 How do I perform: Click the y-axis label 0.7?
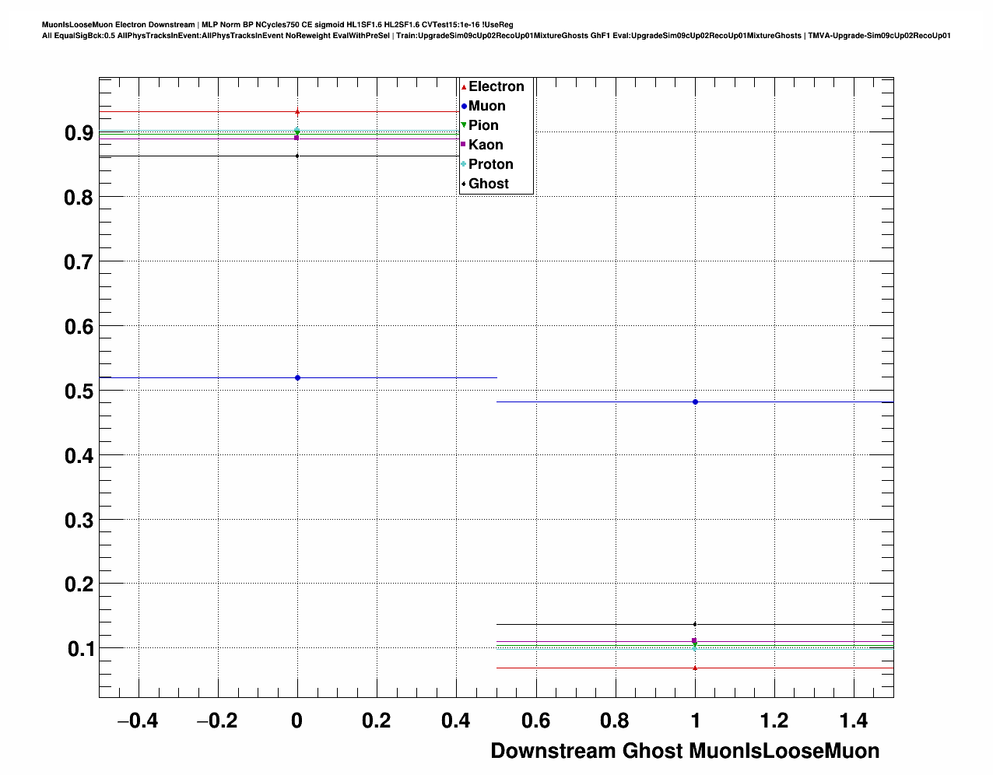coord(79,262)
